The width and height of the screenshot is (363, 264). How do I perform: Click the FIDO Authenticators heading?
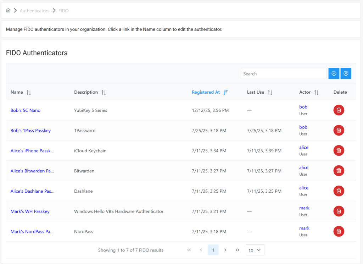pyautogui.click(x=37, y=53)
